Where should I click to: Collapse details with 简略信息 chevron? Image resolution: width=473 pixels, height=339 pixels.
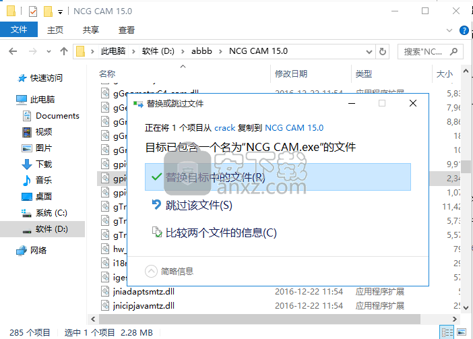[151, 271]
